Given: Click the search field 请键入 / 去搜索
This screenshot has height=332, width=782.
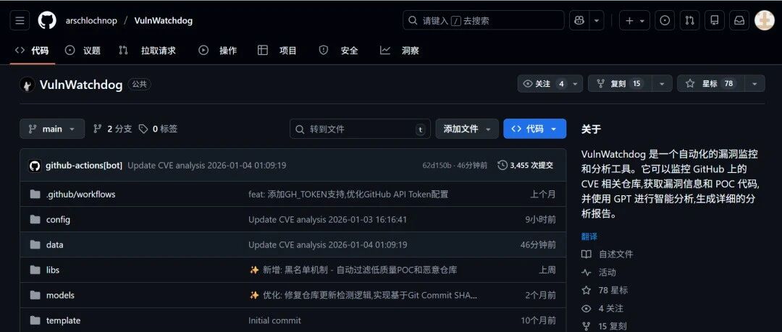Looking at the screenshot, I should (x=483, y=20).
